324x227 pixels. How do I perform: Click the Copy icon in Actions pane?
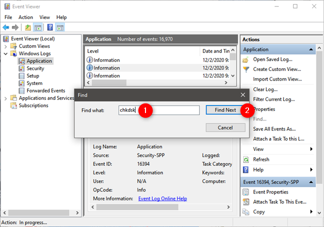[246, 211]
